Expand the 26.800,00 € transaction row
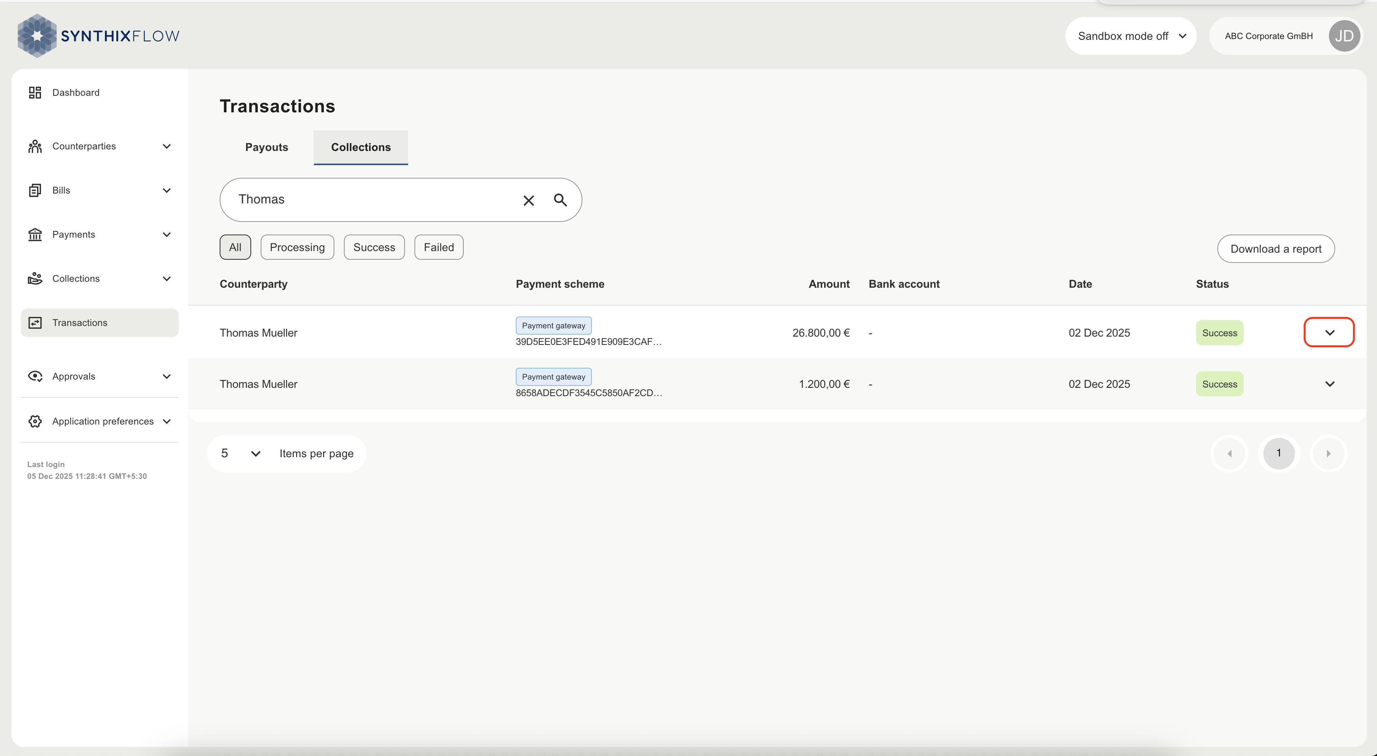The height and width of the screenshot is (756, 1377). tap(1329, 332)
